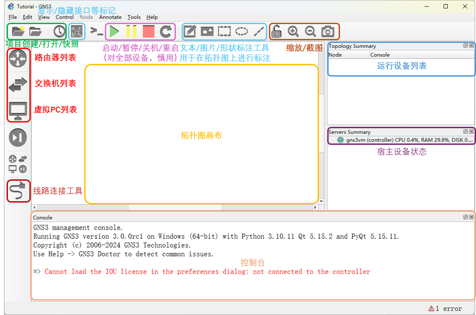Browse switches in the device sidebar

(18, 85)
